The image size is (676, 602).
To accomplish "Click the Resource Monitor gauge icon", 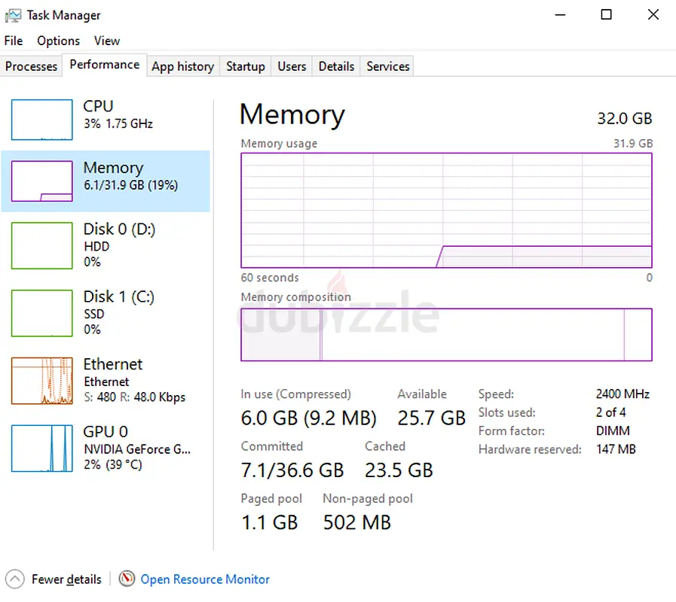I will 127,579.
